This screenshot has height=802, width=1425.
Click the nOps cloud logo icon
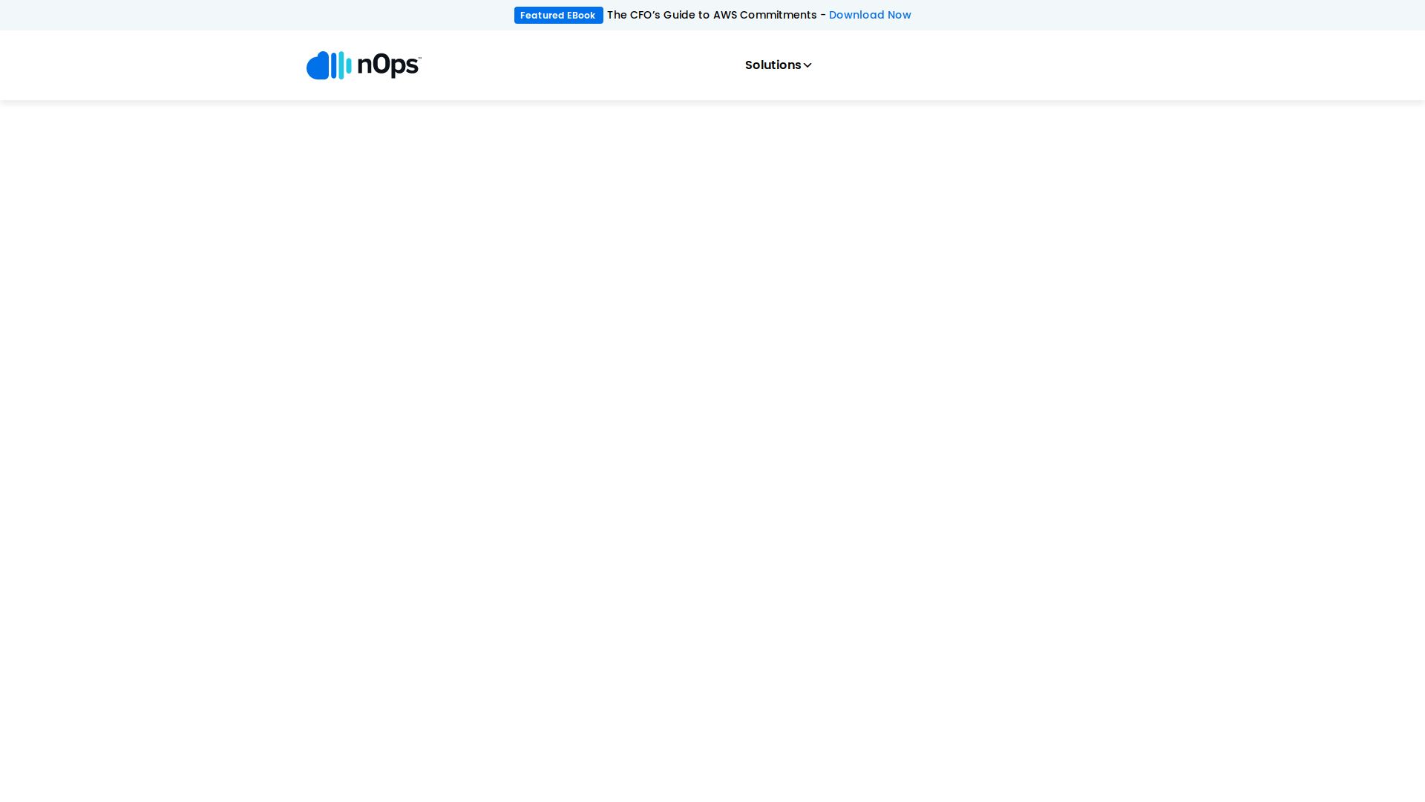tap(318, 66)
